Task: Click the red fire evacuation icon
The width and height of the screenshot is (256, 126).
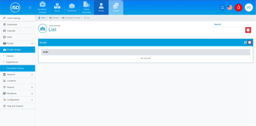Action: tap(238, 7)
